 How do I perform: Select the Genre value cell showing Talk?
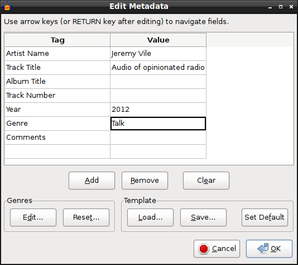158,124
